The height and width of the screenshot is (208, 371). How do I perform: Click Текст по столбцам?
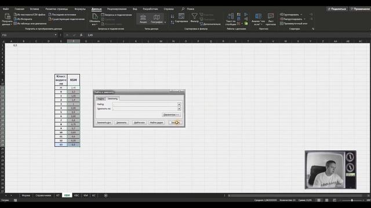[x=231, y=19]
